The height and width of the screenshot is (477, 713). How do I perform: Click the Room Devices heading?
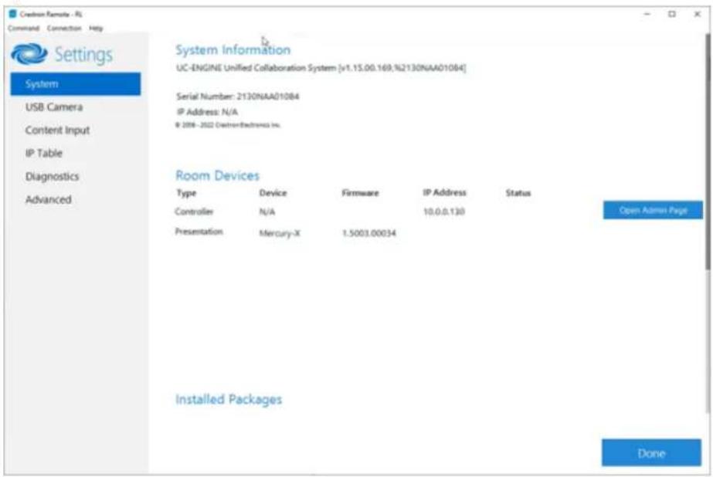[217, 175]
